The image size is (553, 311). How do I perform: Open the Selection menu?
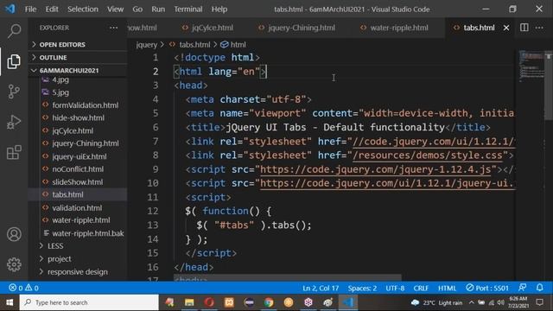click(x=83, y=10)
